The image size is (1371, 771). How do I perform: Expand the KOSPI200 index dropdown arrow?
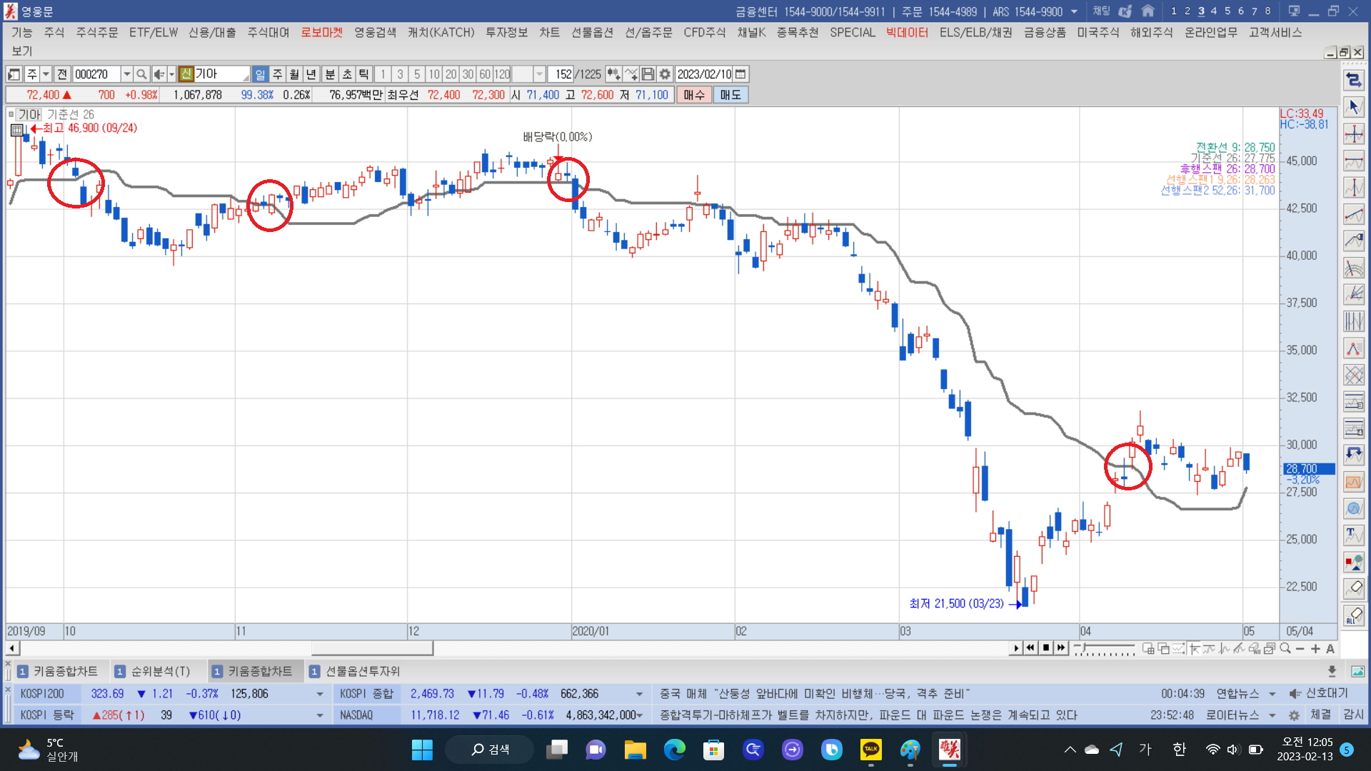point(319,694)
